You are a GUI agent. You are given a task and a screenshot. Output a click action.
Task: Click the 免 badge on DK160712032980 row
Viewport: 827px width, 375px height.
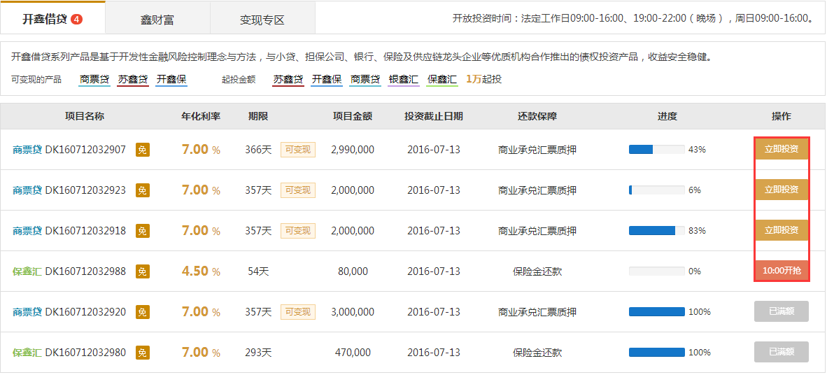point(142,353)
